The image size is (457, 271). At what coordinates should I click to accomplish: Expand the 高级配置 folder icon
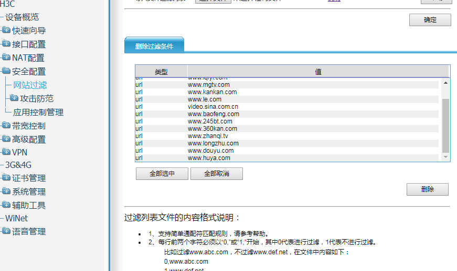click(6, 139)
